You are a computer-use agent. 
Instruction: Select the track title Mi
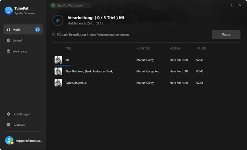pos(67,60)
